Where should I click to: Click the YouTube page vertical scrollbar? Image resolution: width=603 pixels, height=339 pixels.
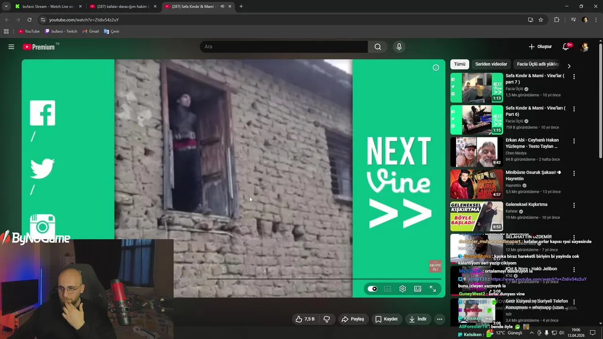click(600, 100)
